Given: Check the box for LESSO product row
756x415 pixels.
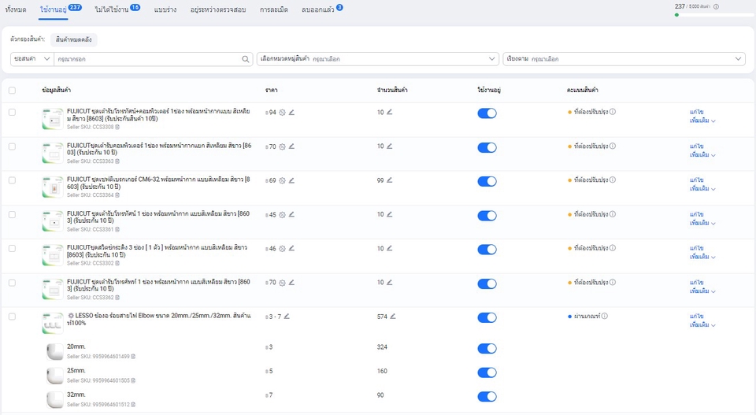Looking at the screenshot, I should [x=12, y=317].
